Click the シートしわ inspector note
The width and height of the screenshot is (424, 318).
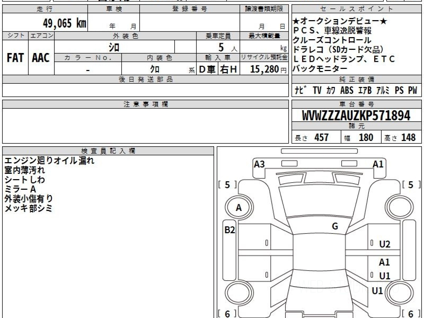tap(25, 180)
